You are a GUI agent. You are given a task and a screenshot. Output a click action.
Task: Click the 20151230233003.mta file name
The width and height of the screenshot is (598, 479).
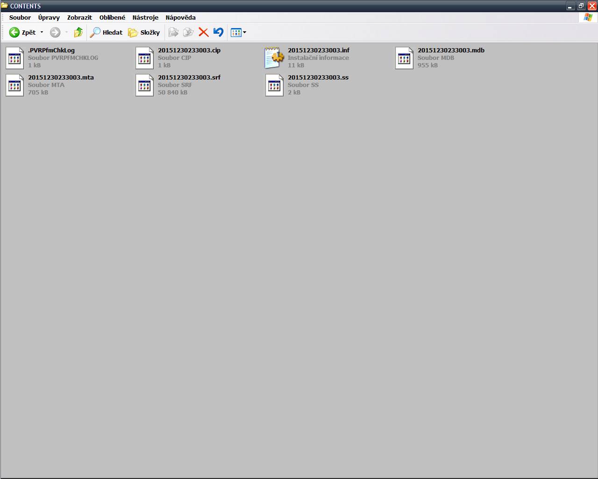(x=61, y=77)
